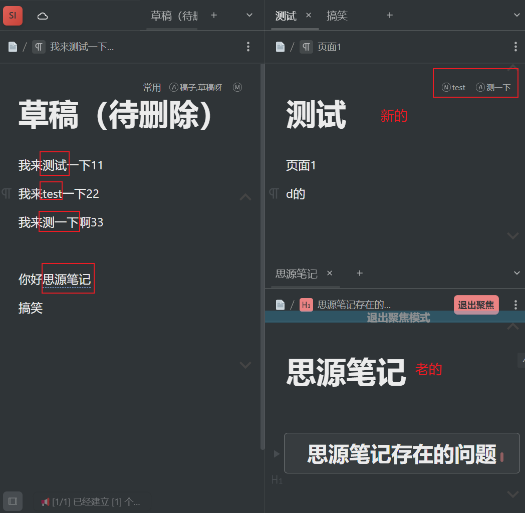Click paragraph 我来测一下啊33
Screen dimensions: 525x513
[x=61, y=222]
